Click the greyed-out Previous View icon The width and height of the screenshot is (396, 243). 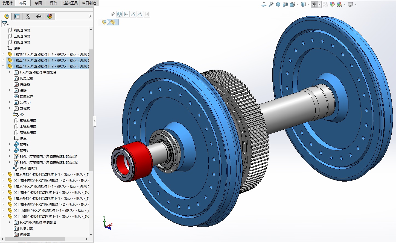pos(325,4)
